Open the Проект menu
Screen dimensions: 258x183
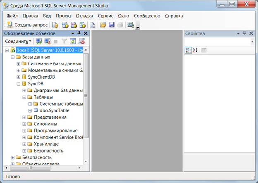click(x=64, y=16)
